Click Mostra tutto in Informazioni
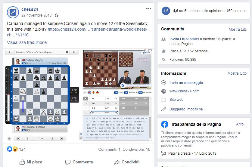Viewport: 252px width, 167px height. pos(237,73)
